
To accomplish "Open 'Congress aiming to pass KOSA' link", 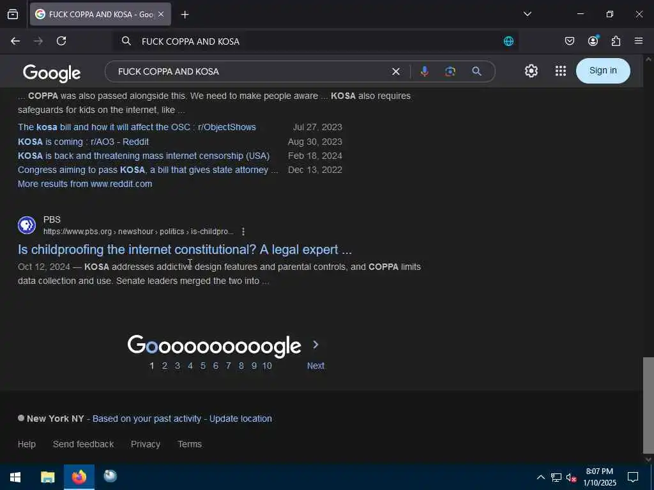I will 148,170.
